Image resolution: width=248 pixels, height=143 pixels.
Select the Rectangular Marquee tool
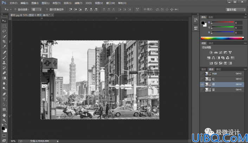coord(4,26)
